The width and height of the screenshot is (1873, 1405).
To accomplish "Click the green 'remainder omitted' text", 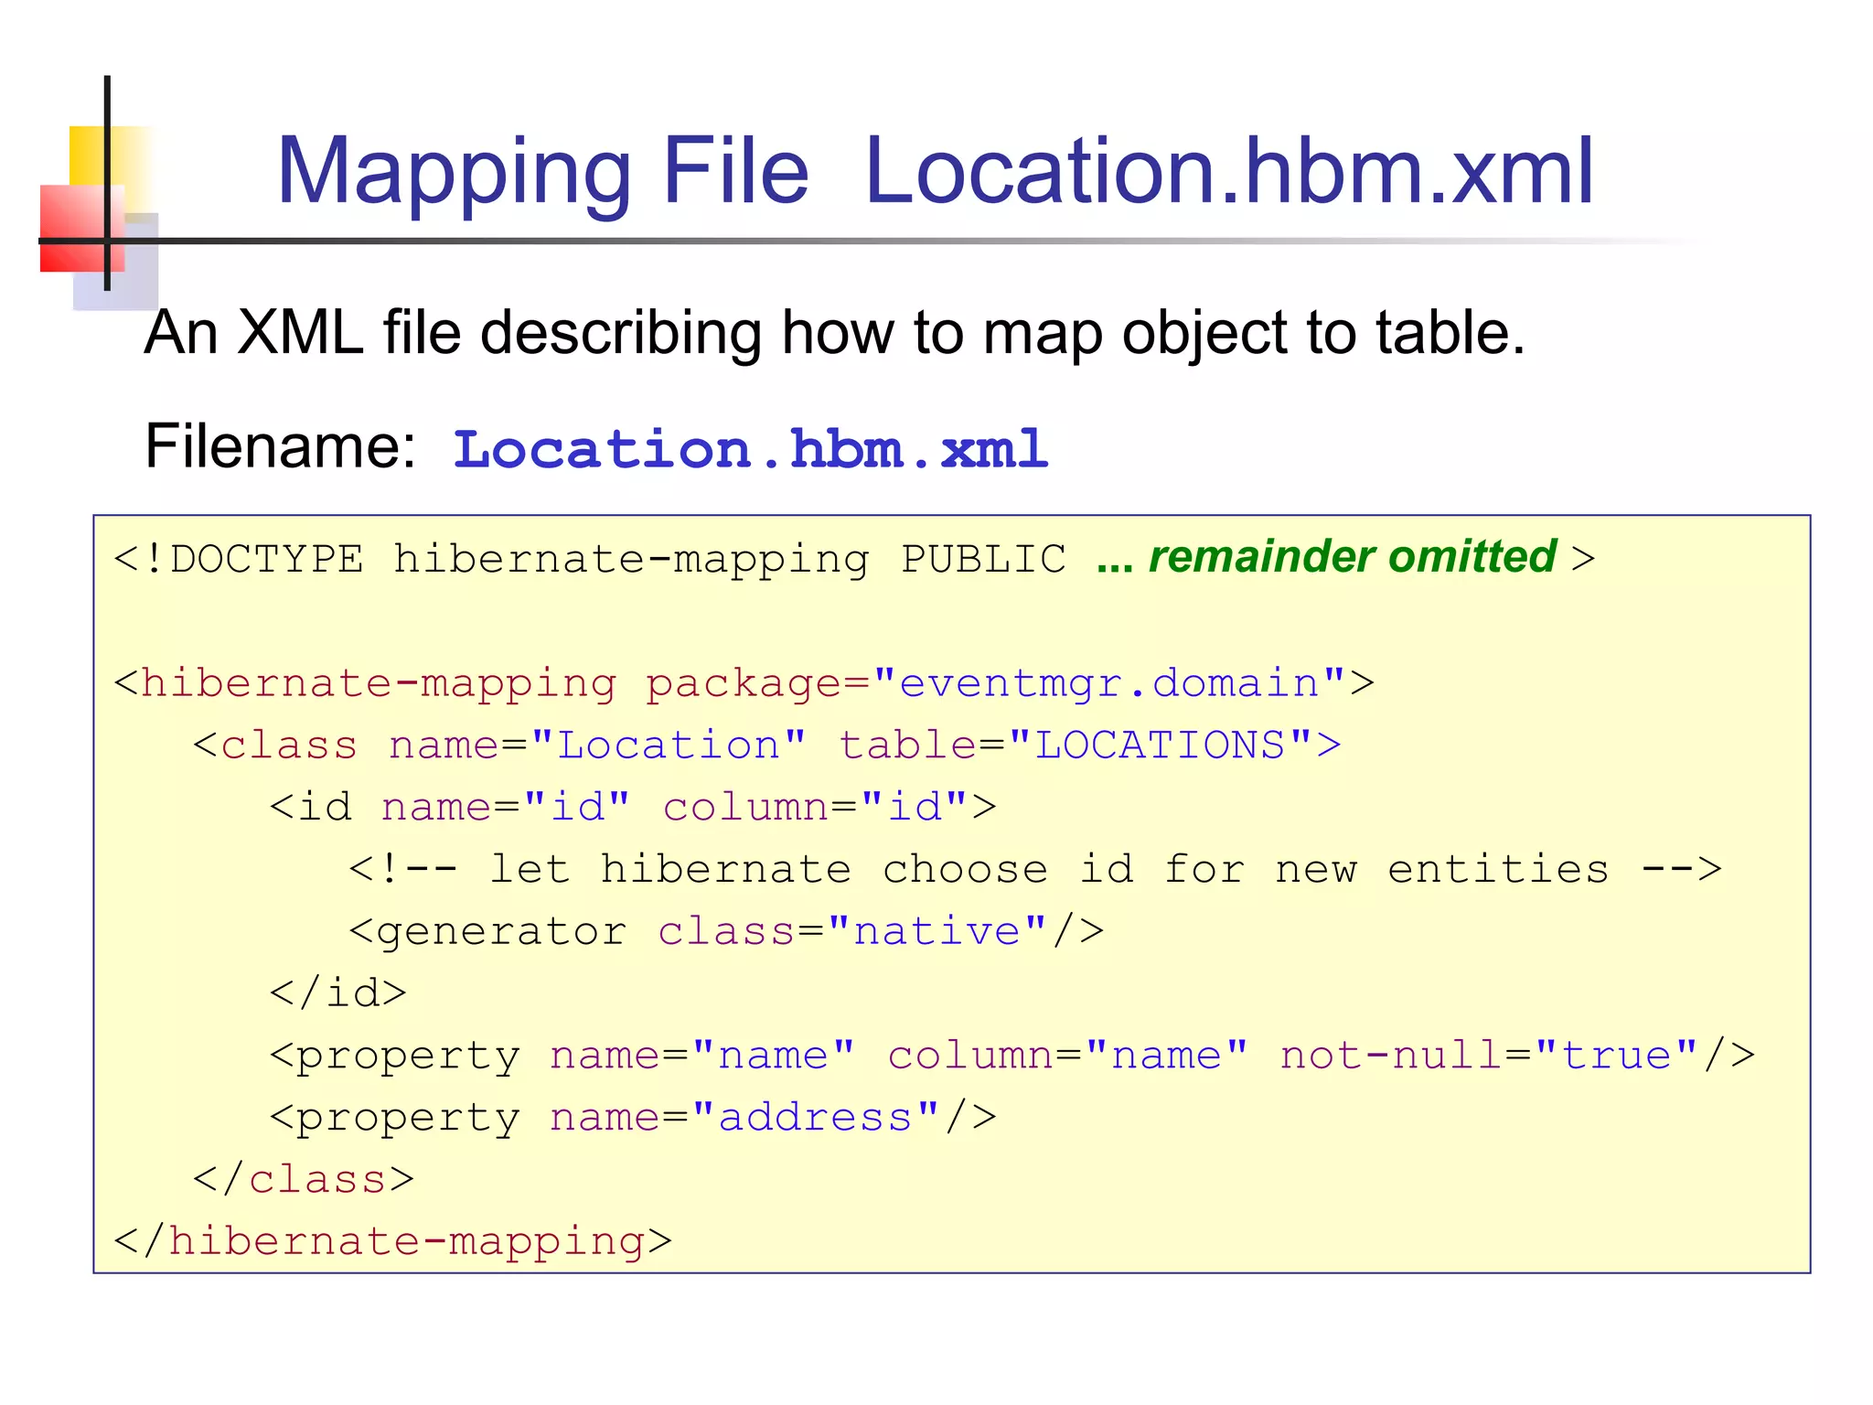I will (x=1352, y=557).
